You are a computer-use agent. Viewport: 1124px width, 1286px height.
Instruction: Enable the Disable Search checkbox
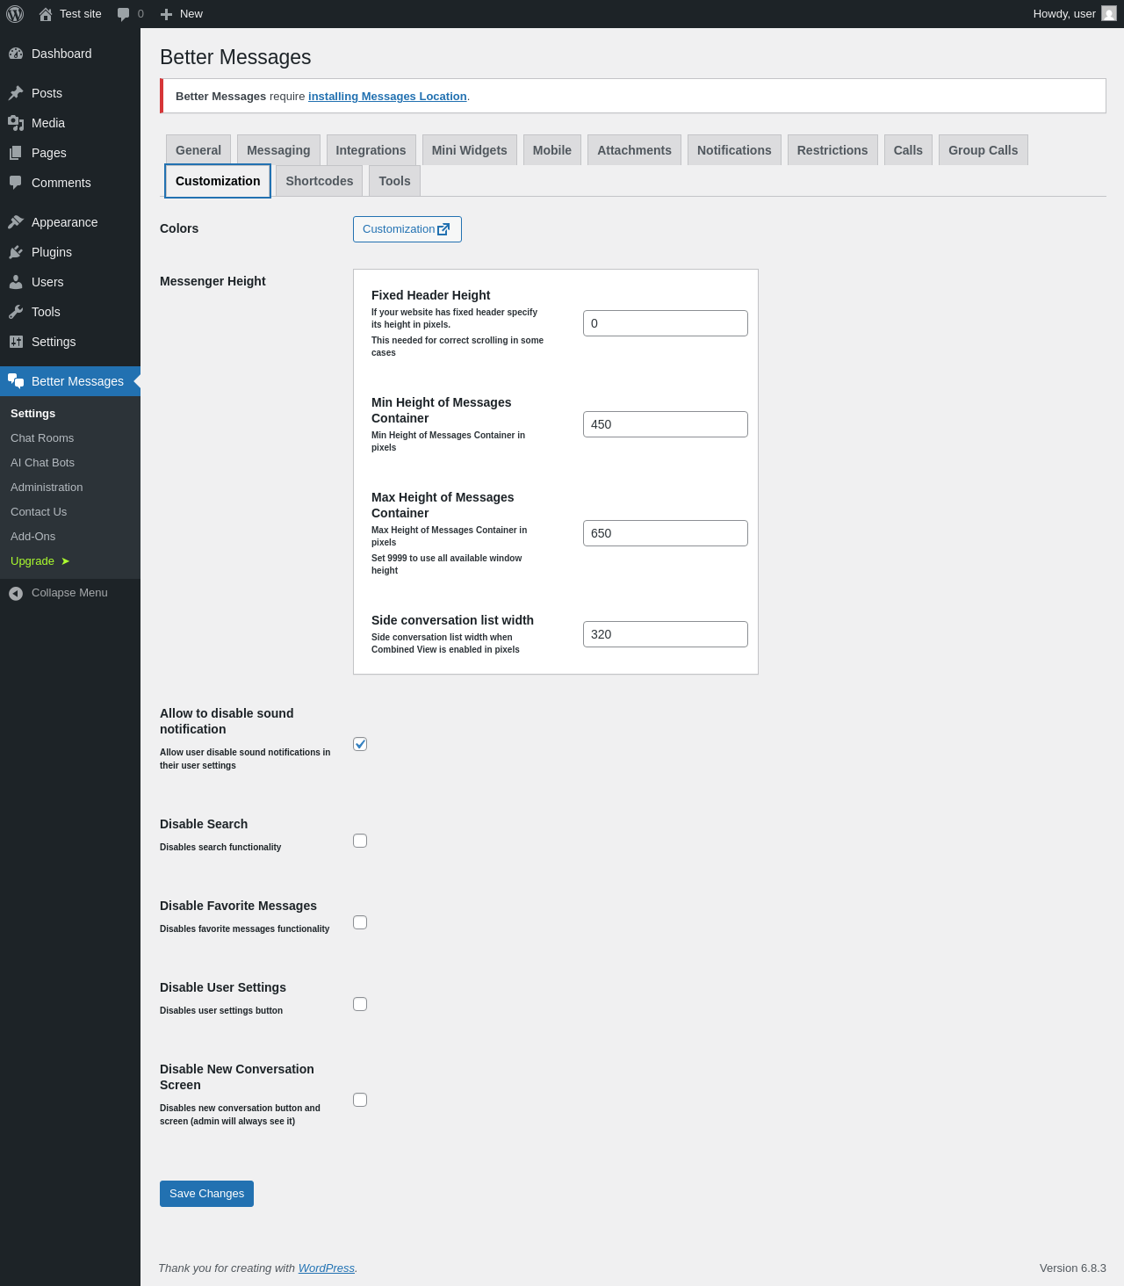click(x=360, y=841)
